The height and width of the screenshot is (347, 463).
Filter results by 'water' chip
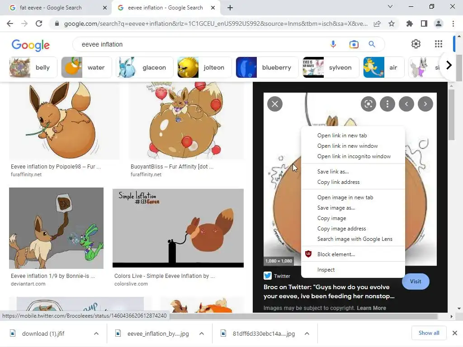(86, 68)
